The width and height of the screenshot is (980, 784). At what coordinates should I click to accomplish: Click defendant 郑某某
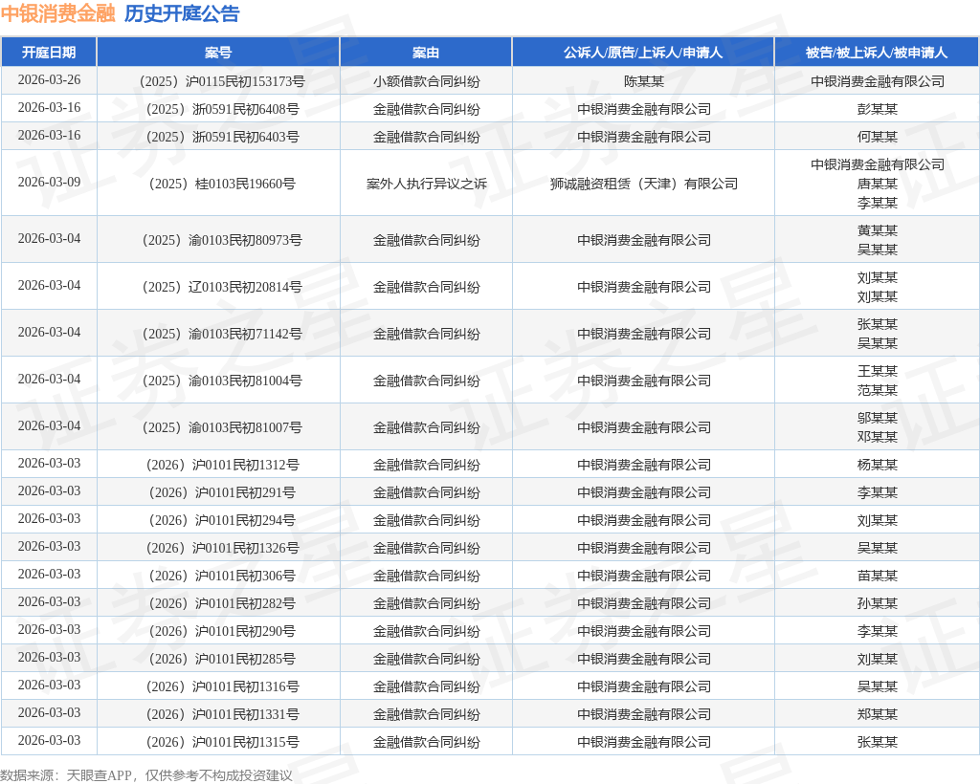click(x=877, y=714)
